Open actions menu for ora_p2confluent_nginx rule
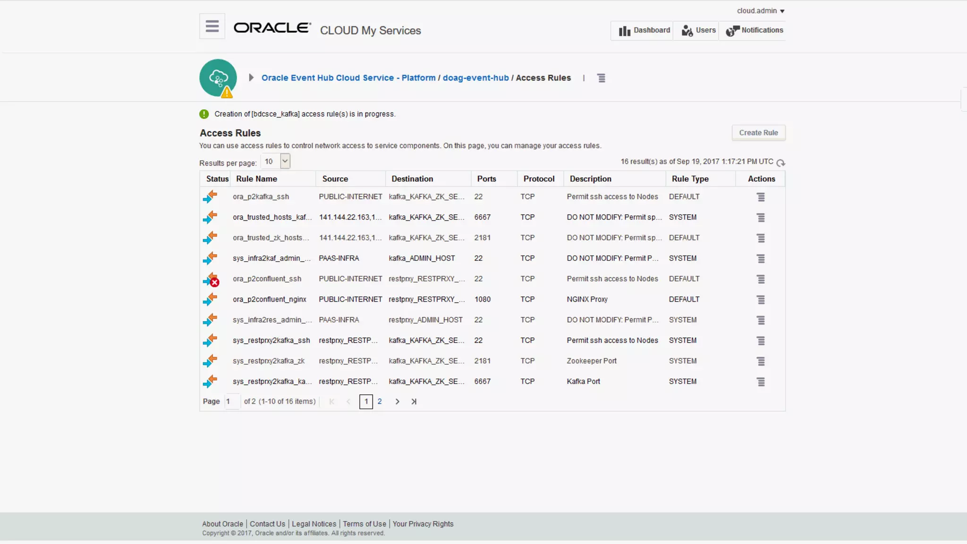 point(761,299)
